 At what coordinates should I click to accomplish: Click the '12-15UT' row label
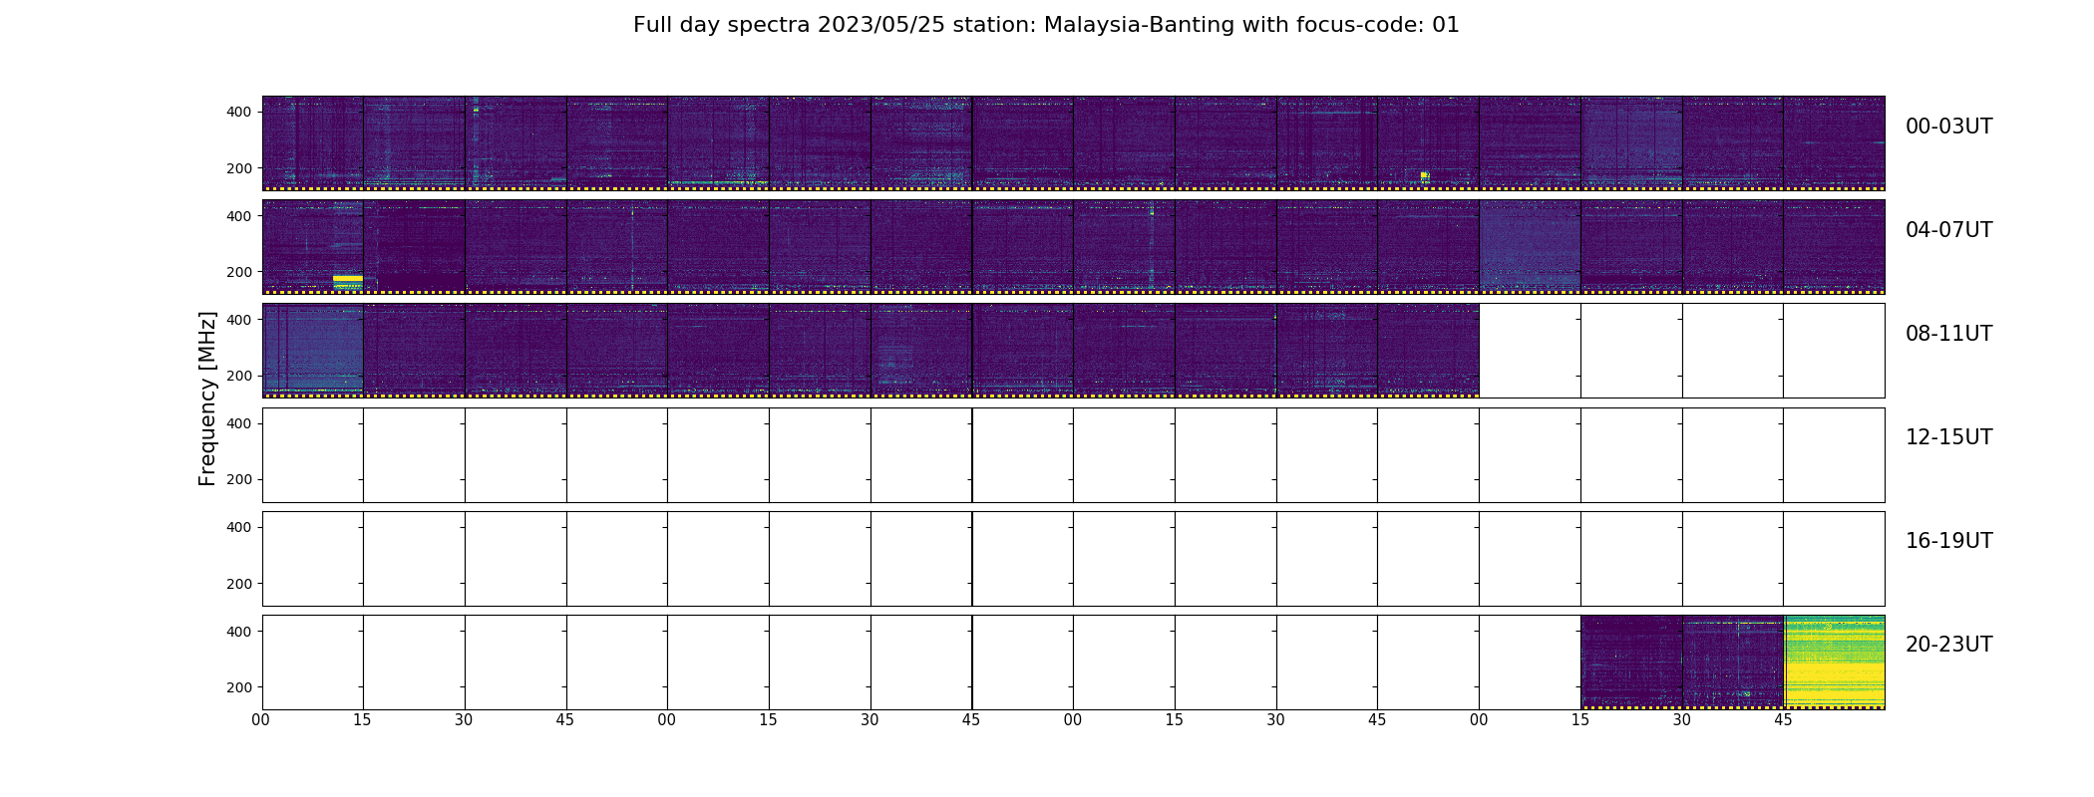pyautogui.click(x=1948, y=437)
